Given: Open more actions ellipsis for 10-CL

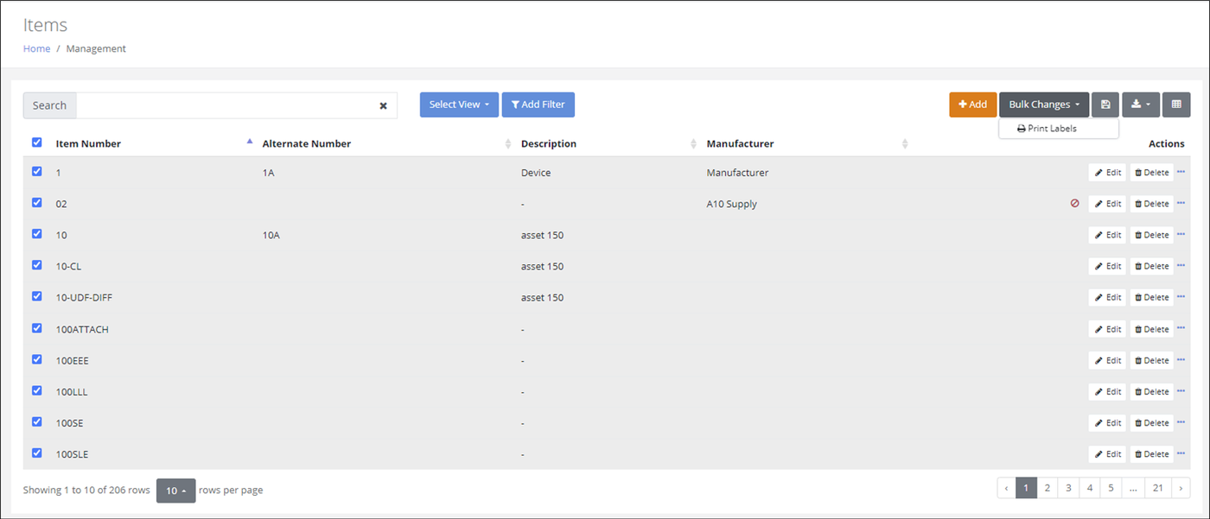Looking at the screenshot, I should pos(1181,265).
